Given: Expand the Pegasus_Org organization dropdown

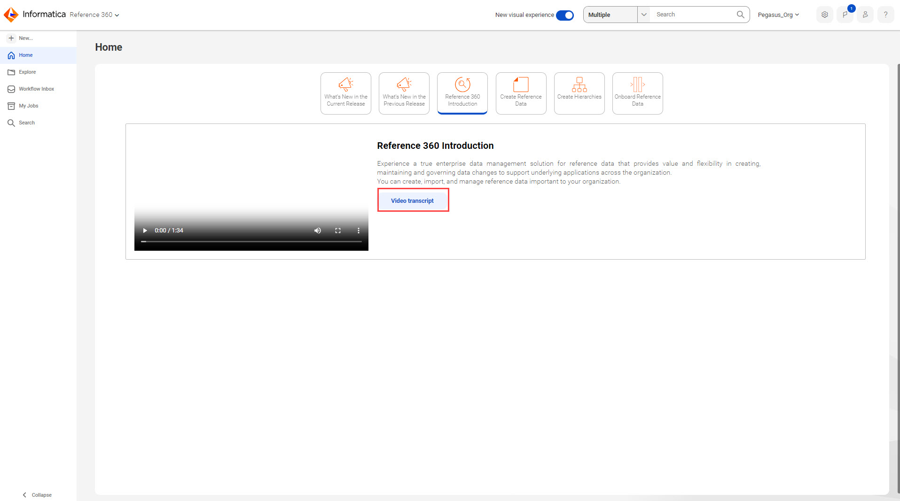Looking at the screenshot, I should [778, 15].
